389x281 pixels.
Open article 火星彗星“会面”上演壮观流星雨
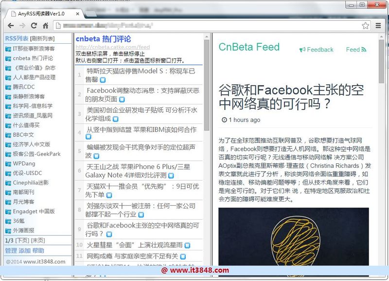(x=135, y=245)
